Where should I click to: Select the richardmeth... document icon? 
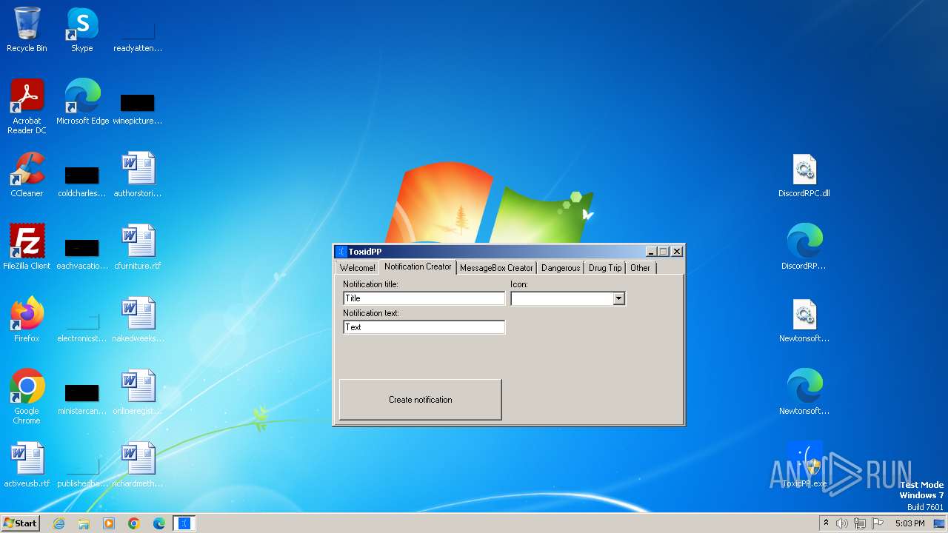pos(138,465)
